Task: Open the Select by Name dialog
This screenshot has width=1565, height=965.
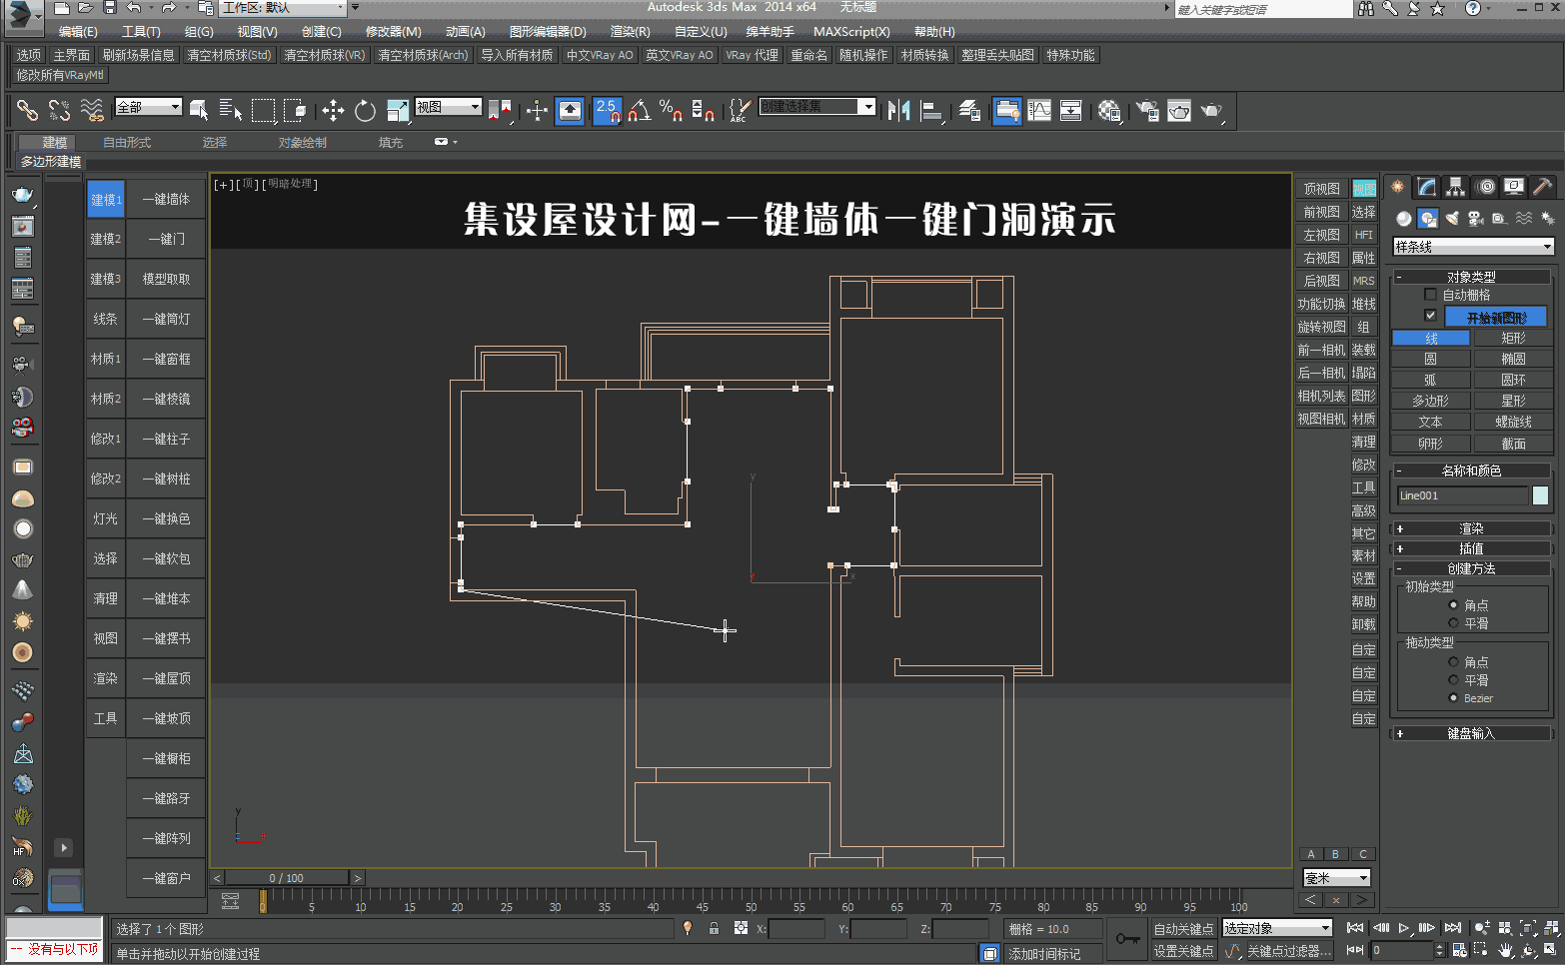Action: pos(232,110)
